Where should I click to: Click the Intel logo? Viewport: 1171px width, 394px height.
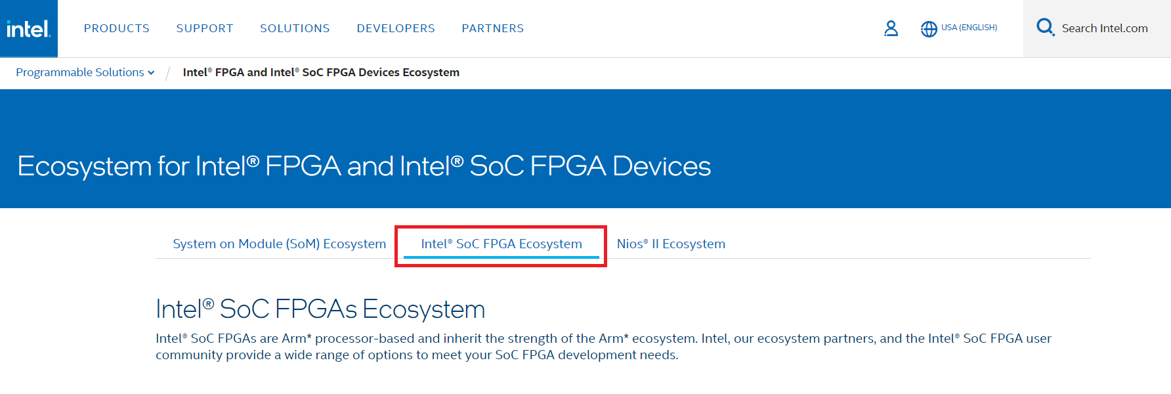(x=28, y=28)
